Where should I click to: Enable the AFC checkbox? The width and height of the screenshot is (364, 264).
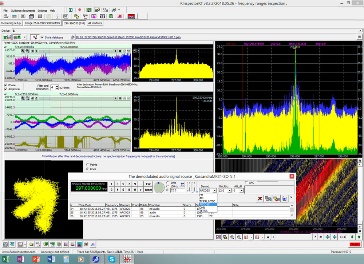click(247, 182)
